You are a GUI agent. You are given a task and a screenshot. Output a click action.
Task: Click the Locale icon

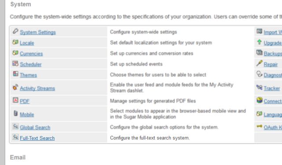[x=15, y=42]
